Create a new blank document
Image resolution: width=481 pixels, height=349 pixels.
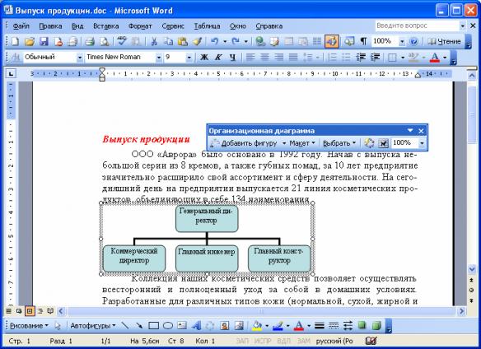16,41
